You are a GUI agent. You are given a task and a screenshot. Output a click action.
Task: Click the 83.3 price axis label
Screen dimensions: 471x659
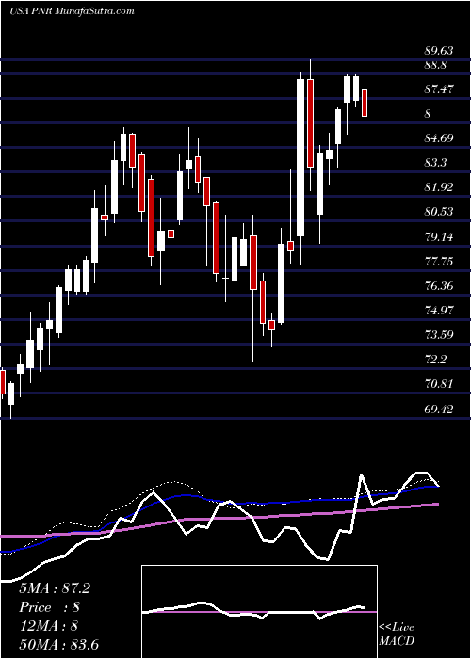(435, 163)
